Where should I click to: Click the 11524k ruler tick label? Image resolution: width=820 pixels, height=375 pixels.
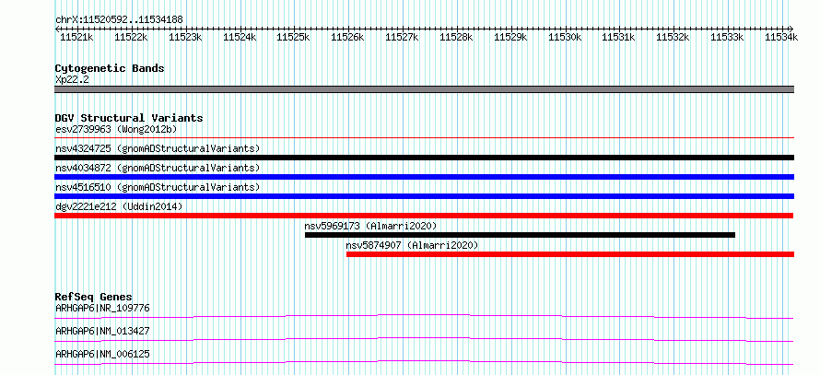pyautogui.click(x=240, y=37)
